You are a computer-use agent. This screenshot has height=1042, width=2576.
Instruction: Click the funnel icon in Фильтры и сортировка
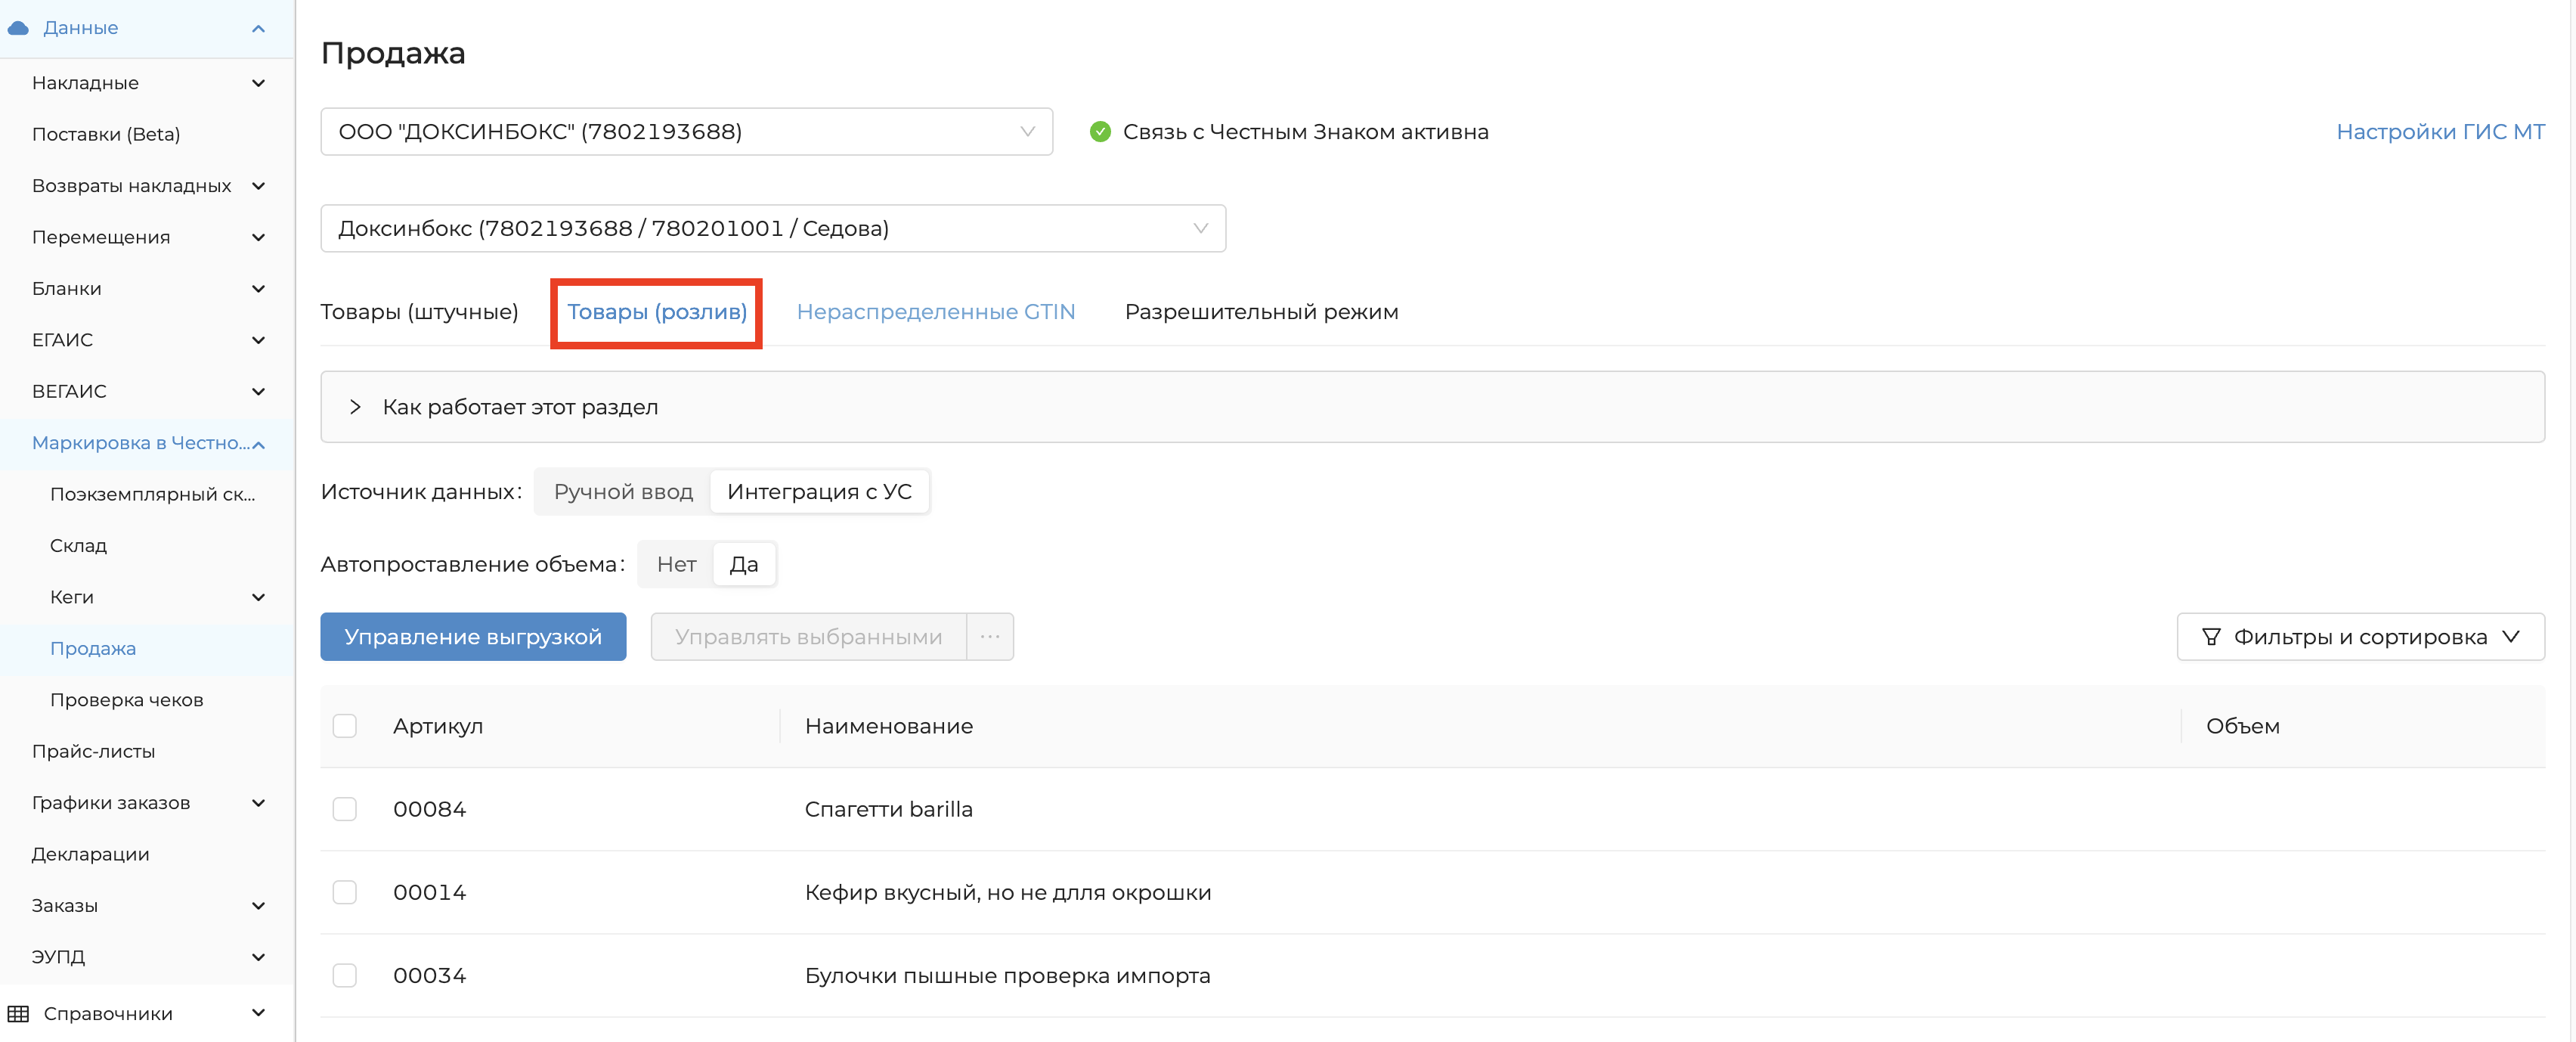click(x=2210, y=637)
